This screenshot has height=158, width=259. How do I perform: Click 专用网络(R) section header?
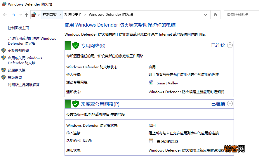point(93,46)
